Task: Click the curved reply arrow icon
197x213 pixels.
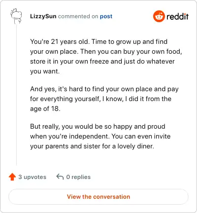Action: [x=60, y=177]
